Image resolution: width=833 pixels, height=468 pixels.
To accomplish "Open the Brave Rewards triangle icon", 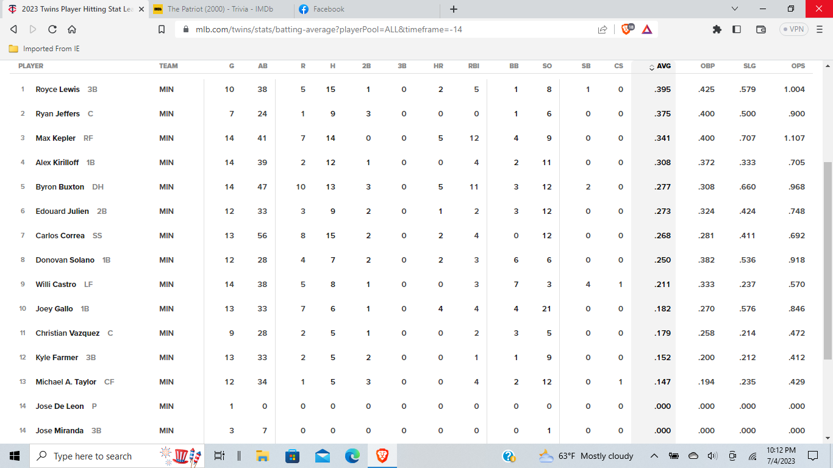I will 647,29.
